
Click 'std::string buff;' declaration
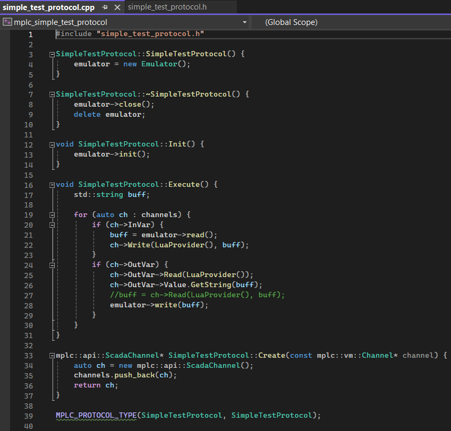click(x=112, y=194)
